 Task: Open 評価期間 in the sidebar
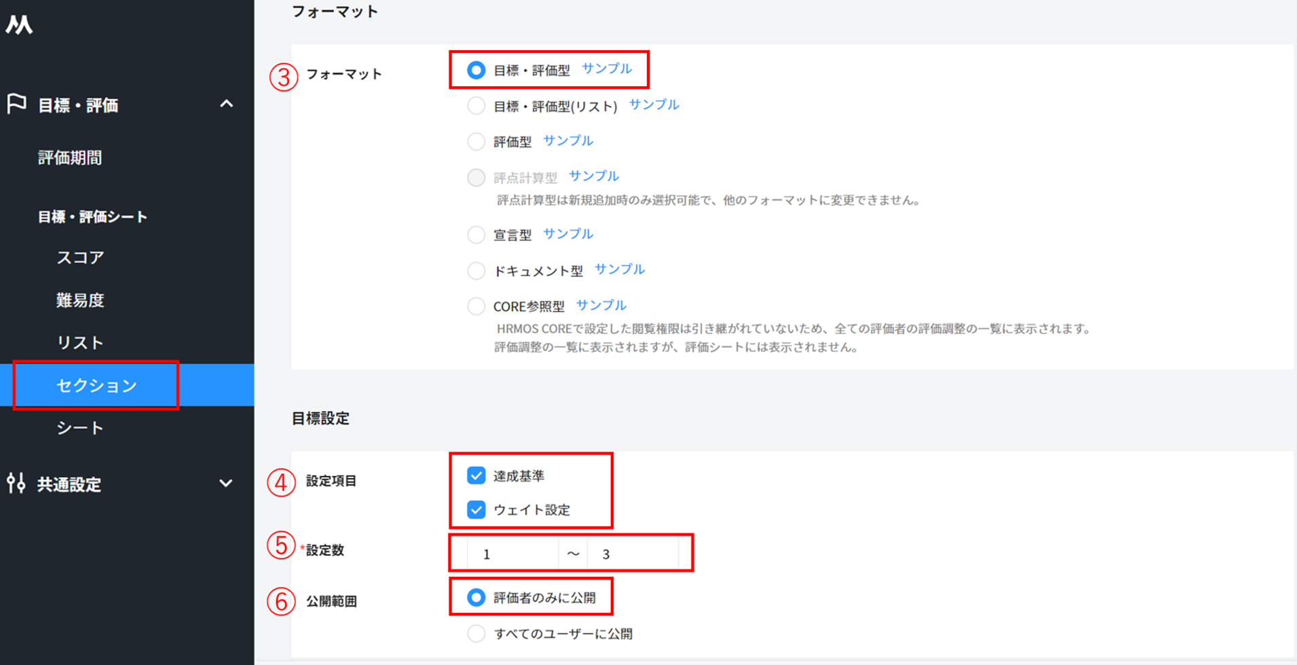point(70,158)
